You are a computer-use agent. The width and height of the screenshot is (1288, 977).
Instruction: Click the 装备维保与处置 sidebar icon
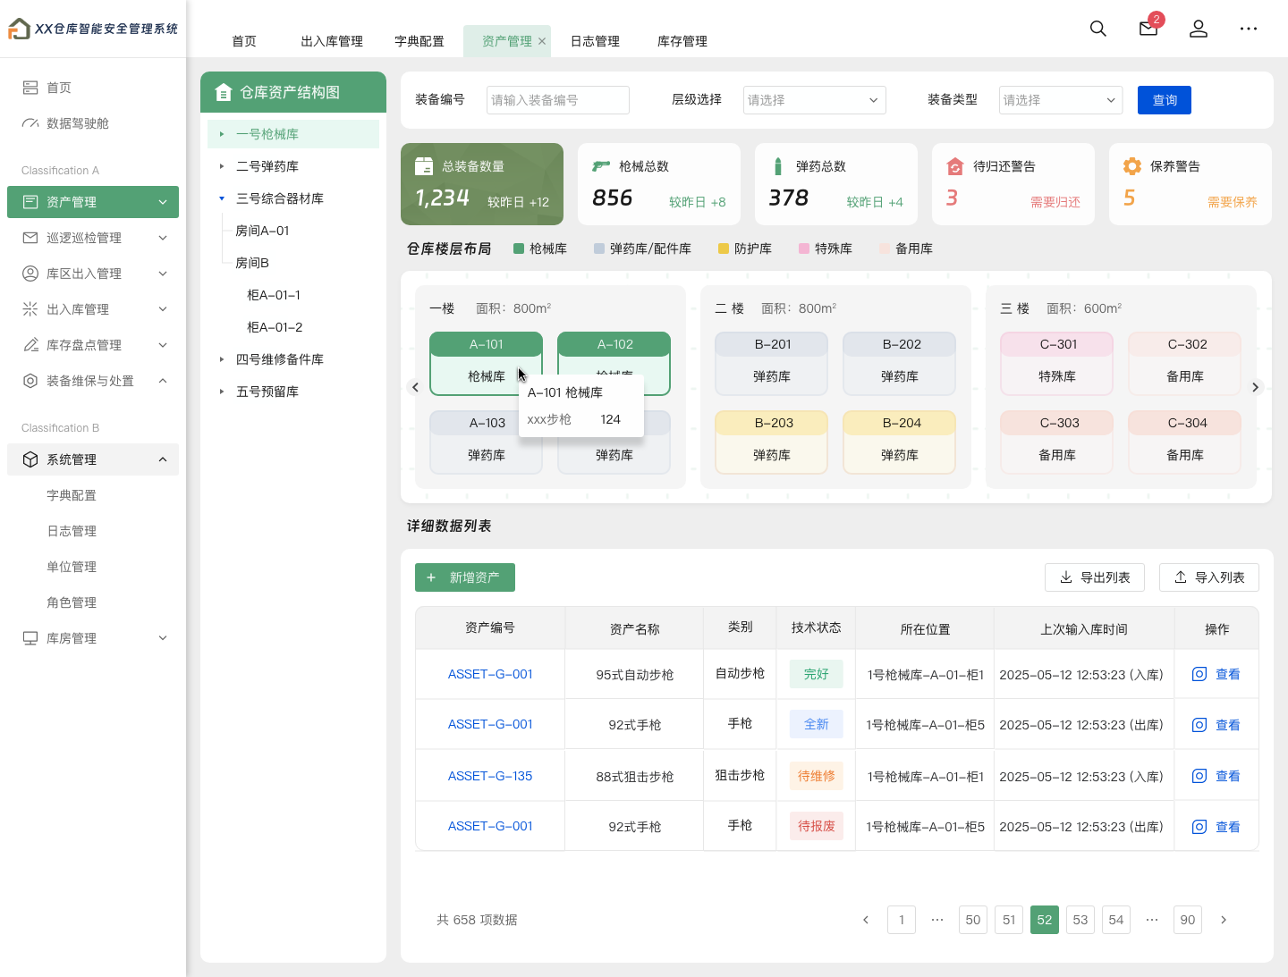30,381
